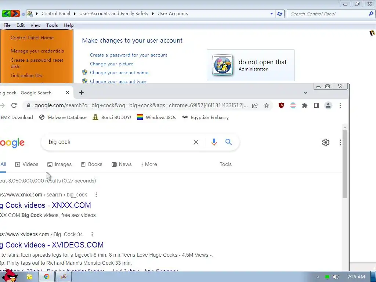376x282 pixels.
Task: Open the dots menu beside Google settings gear
Action: pyautogui.click(x=340, y=142)
